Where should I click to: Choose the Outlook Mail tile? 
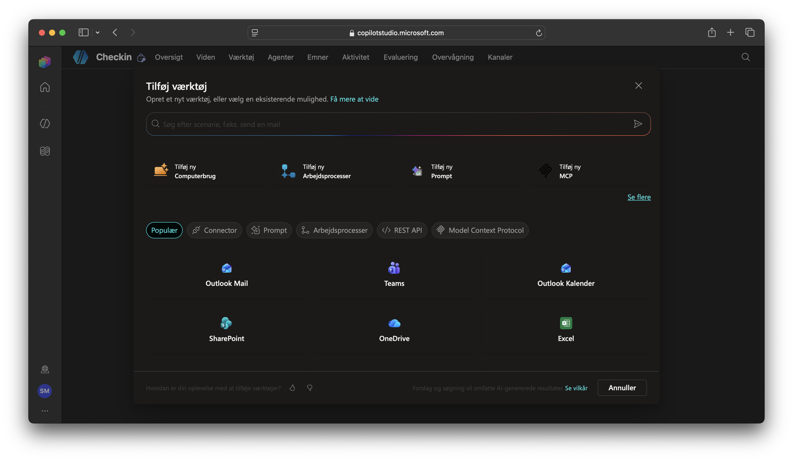(227, 275)
